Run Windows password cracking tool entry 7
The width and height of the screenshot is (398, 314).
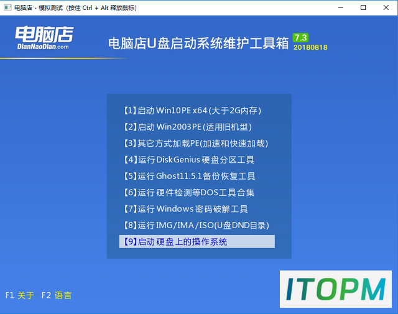click(186, 209)
